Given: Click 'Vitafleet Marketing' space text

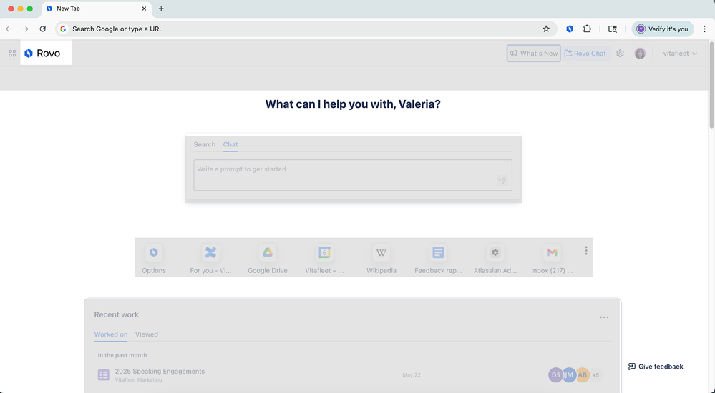Looking at the screenshot, I should (138, 380).
